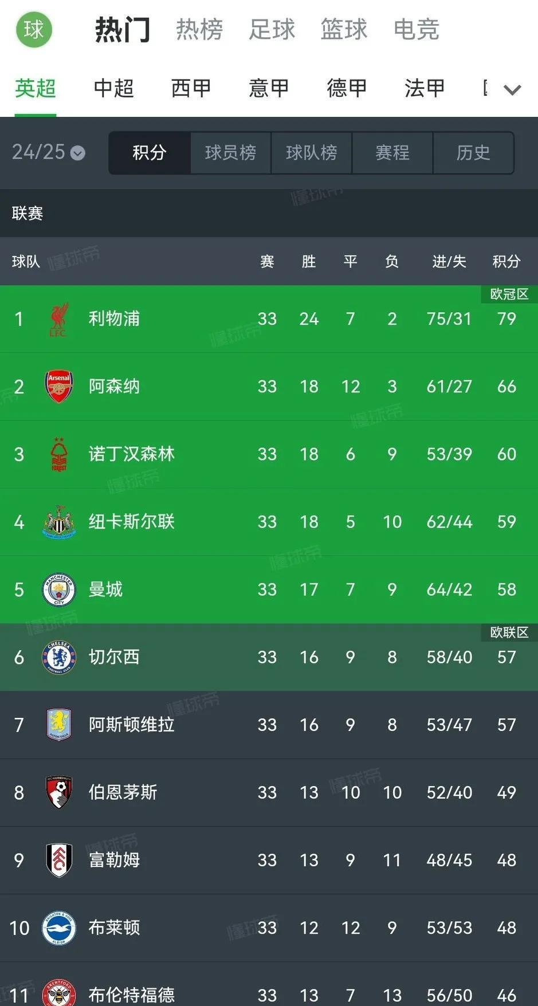
Task: Switch to the 球员榜 tab
Action: click(230, 152)
